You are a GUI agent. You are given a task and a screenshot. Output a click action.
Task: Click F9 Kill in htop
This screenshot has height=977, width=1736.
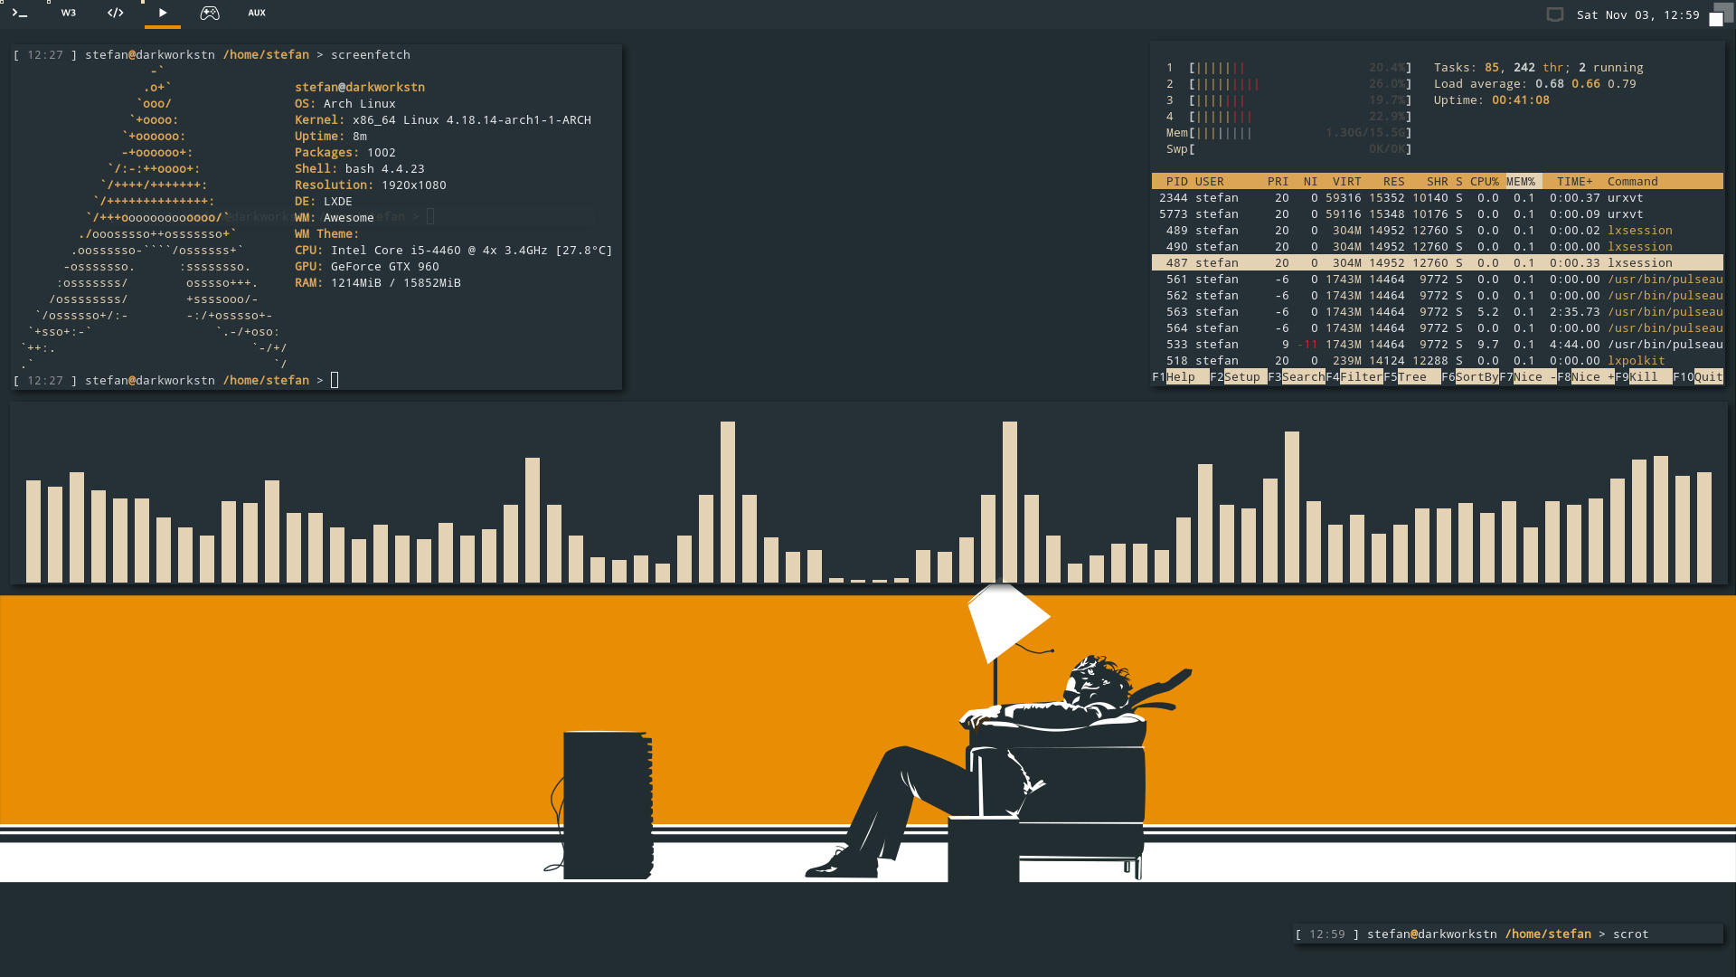click(1643, 377)
